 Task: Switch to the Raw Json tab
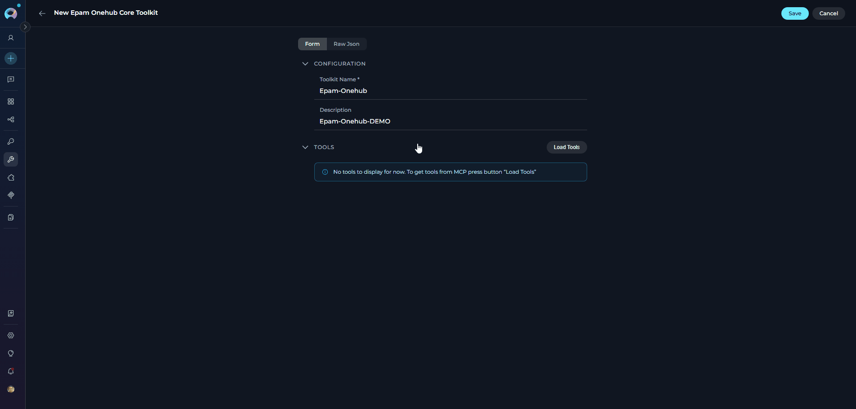tap(347, 44)
